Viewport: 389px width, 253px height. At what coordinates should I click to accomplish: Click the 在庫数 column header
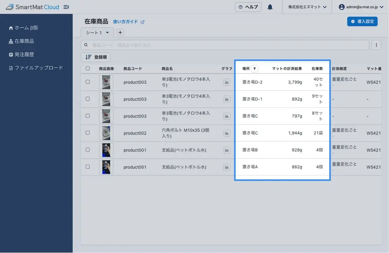317,69
